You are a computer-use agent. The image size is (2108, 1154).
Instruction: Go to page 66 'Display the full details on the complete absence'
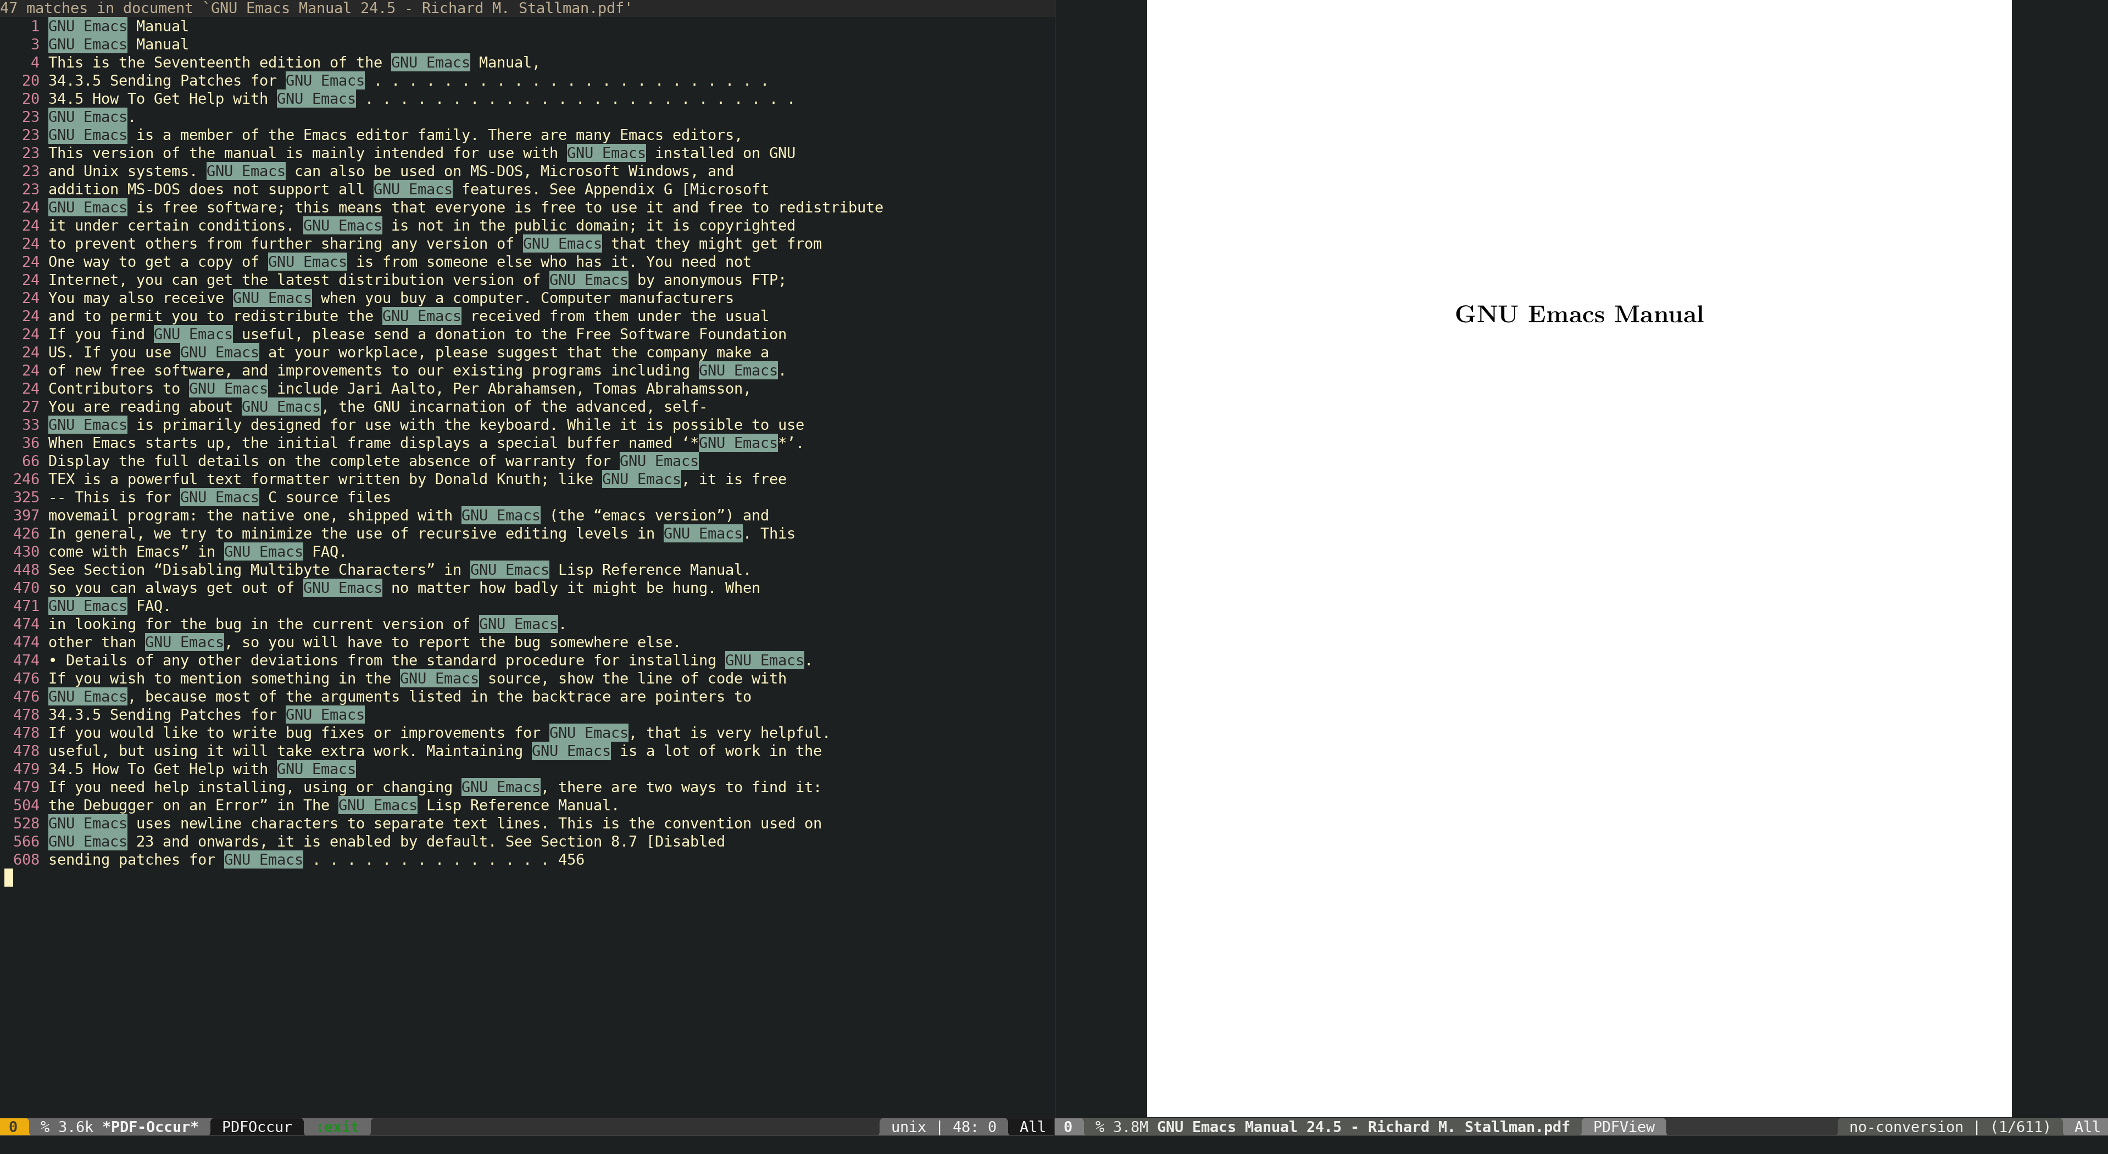(x=373, y=461)
